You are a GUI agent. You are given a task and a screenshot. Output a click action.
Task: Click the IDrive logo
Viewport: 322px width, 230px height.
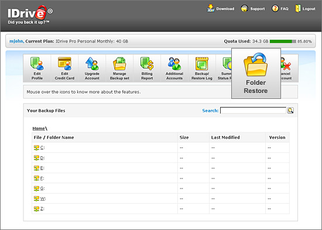[30, 15]
